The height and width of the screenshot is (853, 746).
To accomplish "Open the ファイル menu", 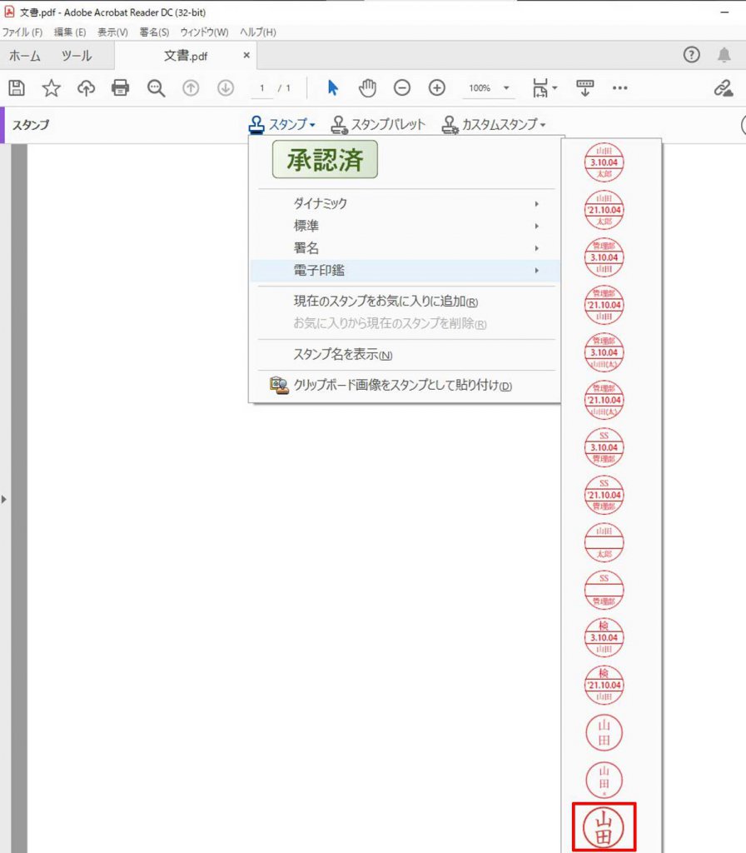I will click(x=22, y=32).
